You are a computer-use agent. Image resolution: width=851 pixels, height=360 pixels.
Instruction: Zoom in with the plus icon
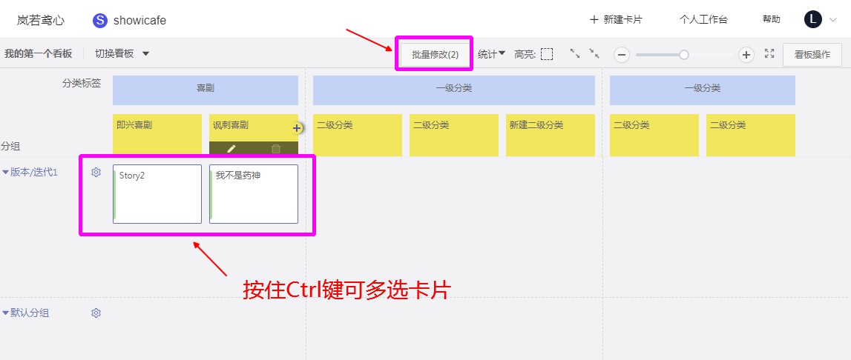tap(746, 54)
